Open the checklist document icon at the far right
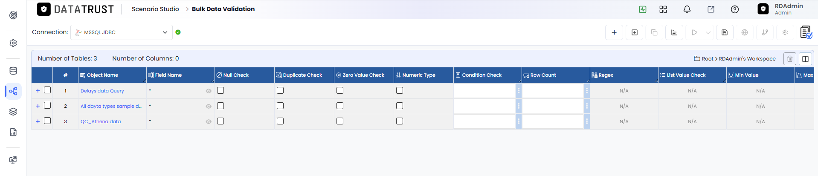 [806, 32]
